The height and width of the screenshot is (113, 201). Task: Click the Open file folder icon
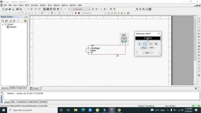6,9
